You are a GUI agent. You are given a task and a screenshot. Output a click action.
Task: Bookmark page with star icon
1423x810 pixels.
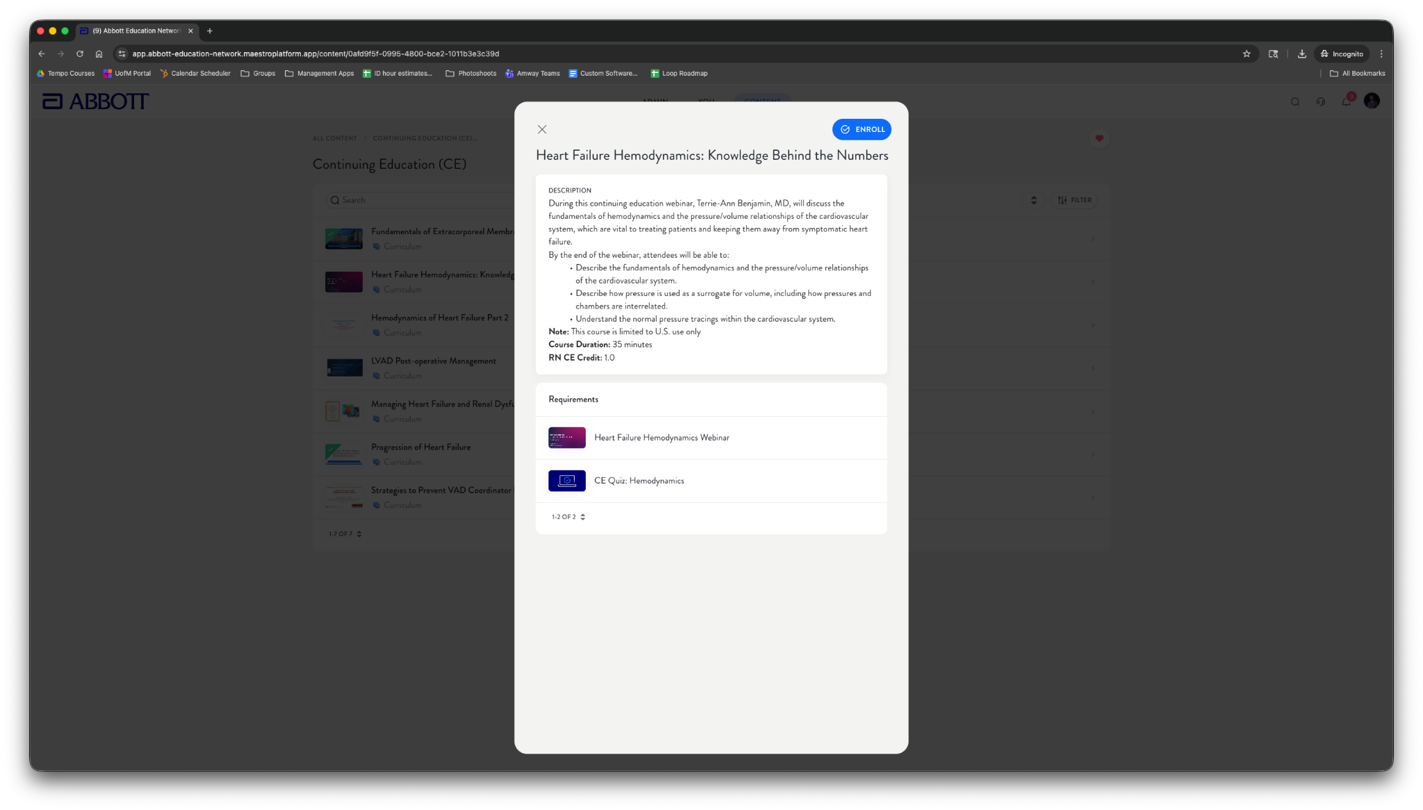point(1247,53)
